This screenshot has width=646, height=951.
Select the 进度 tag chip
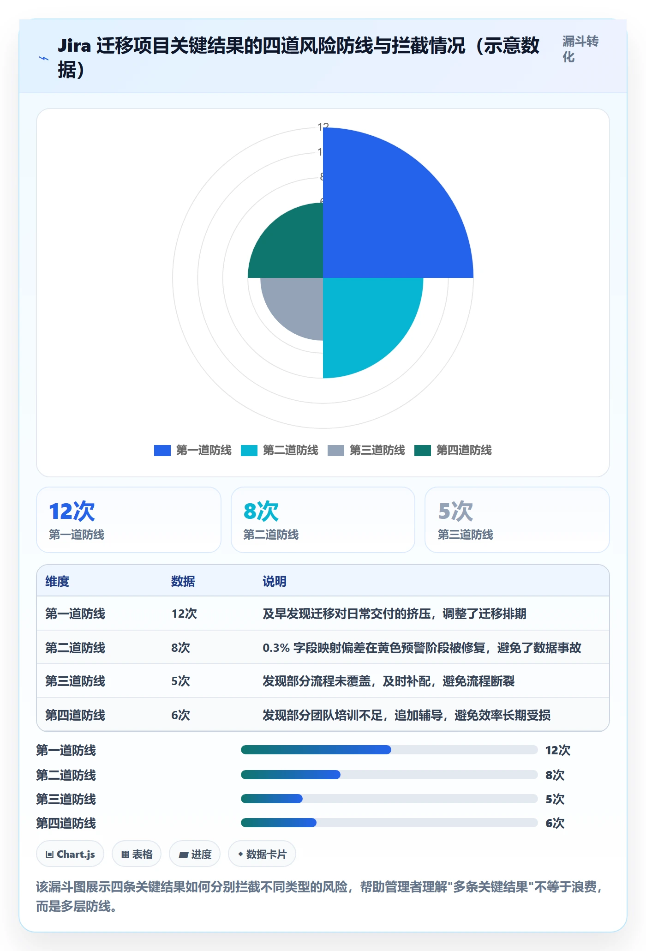pyautogui.click(x=195, y=854)
